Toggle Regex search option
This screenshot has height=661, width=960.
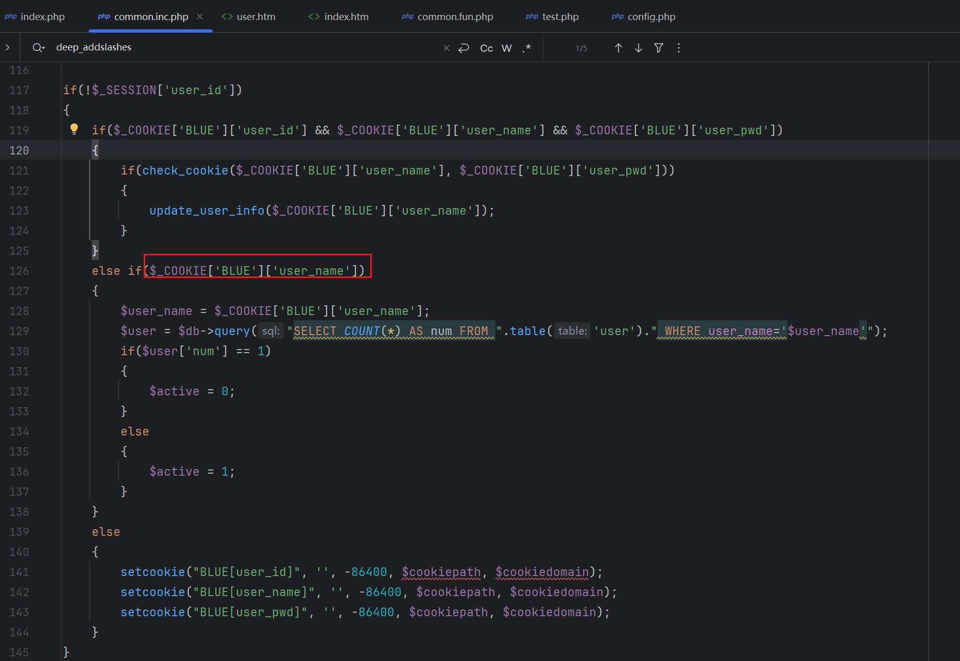(x=526, y=48)
